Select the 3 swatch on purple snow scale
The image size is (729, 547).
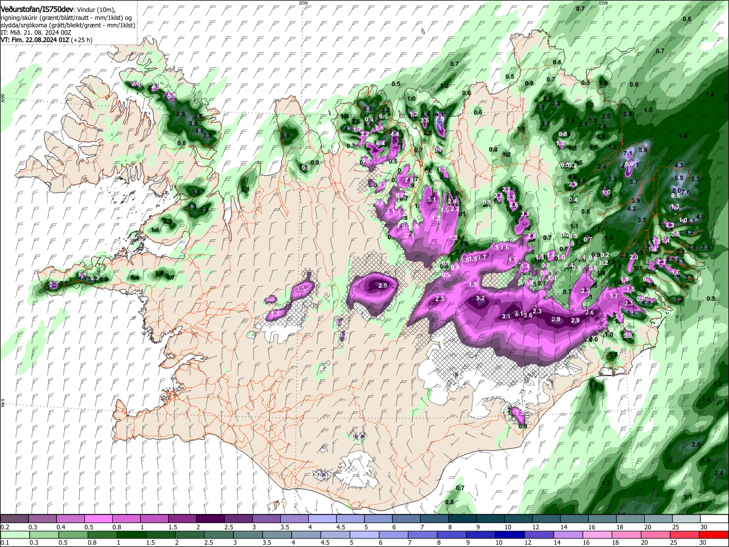point(266,519)
